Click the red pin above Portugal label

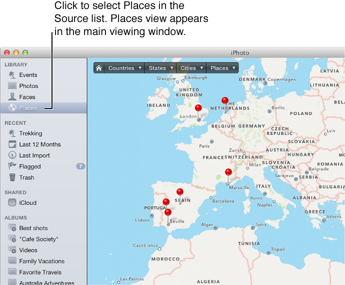pos(166,202)
